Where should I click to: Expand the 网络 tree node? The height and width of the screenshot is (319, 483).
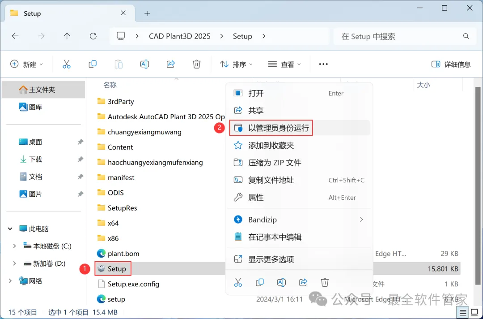pyautogui.click(x=10, y=281)
